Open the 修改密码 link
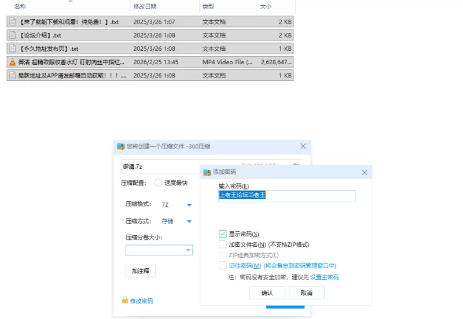The width and height of the screenshot is (463, 319). (141, 301)
